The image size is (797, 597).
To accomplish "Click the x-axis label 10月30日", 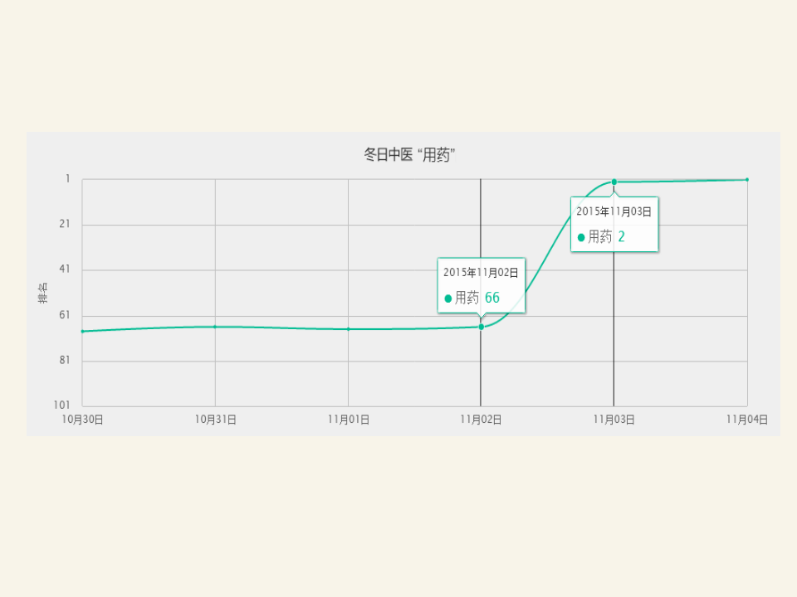I will [82, 420].
